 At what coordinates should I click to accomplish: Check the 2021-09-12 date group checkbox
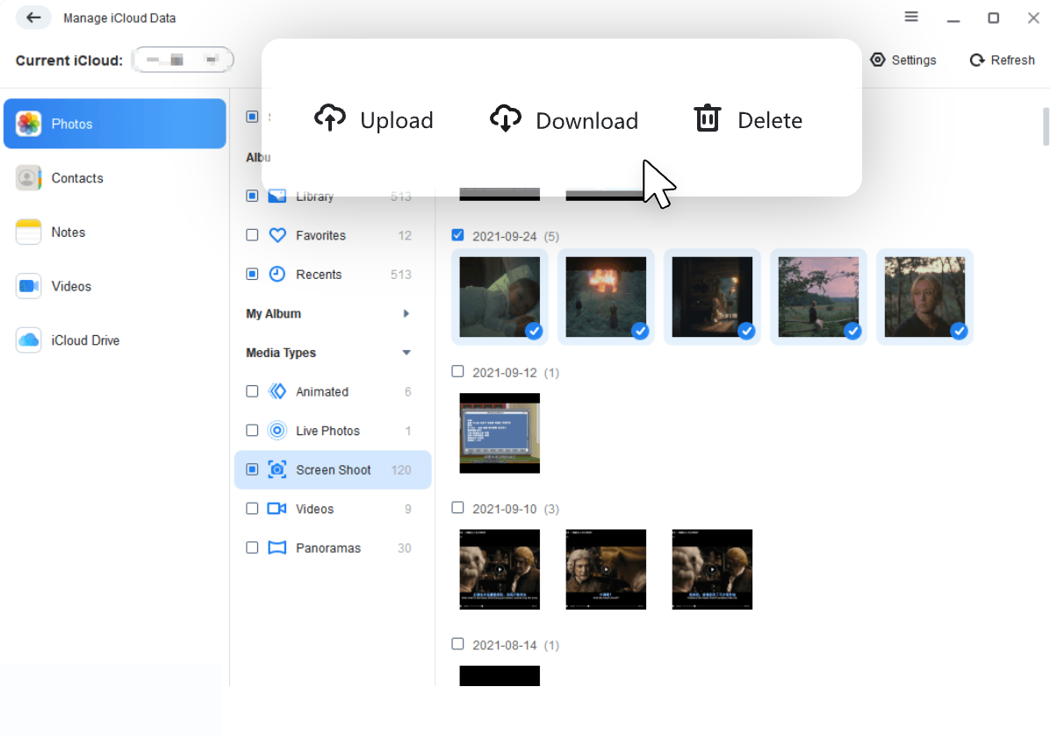pos(457,372)
